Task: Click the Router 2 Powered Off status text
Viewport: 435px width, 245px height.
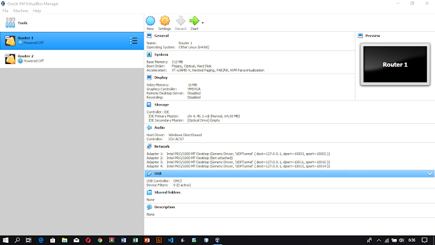Action: (x=33, y=61)
